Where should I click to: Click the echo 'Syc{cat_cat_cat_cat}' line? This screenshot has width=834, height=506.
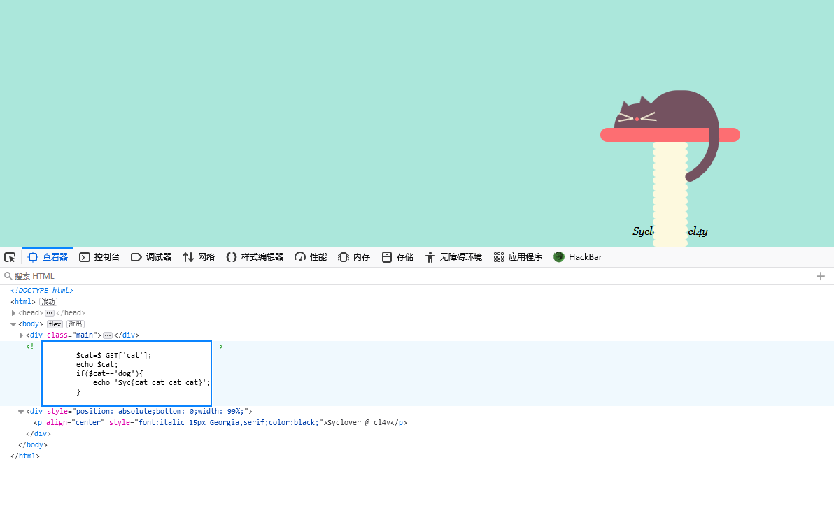tap(152, 383)
